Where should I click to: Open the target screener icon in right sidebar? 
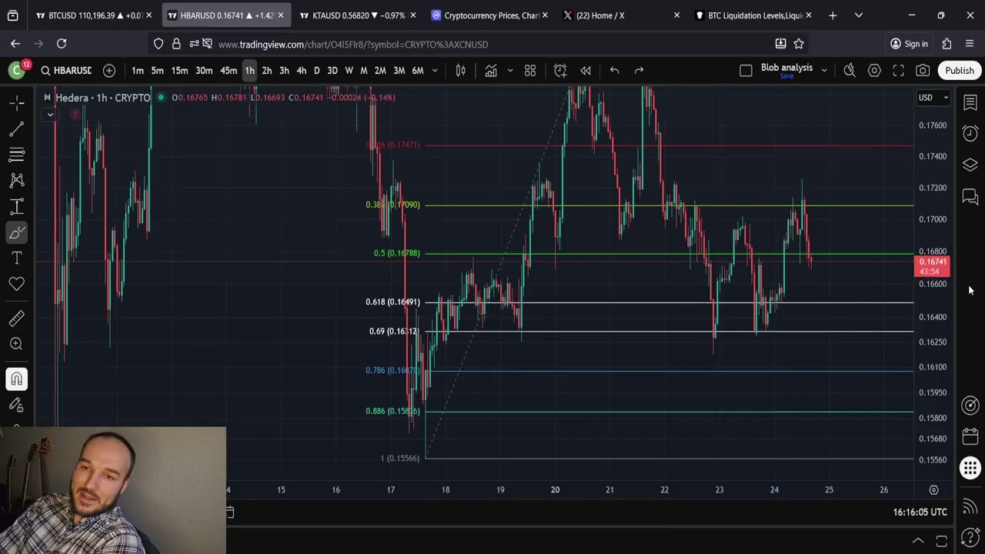tap(970, 405)
